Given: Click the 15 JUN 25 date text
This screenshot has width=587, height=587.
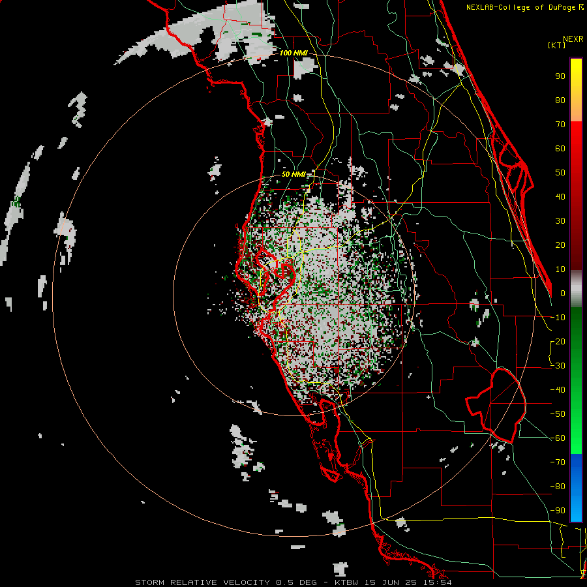Looking at the screenshot, I should 391,582.
